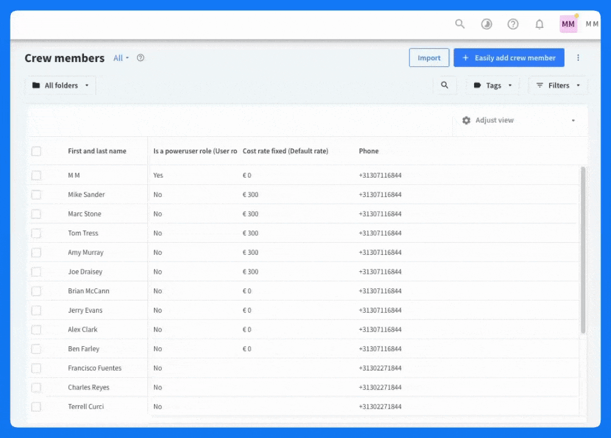
Task: Click Easily add crew member button
Action: (509, 58)
